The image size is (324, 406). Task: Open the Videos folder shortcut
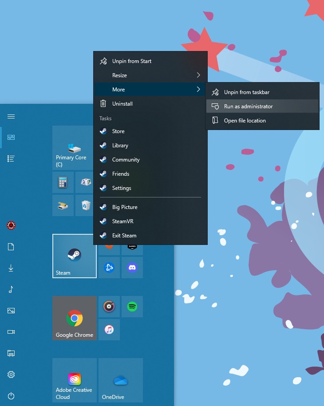point(11,332)
